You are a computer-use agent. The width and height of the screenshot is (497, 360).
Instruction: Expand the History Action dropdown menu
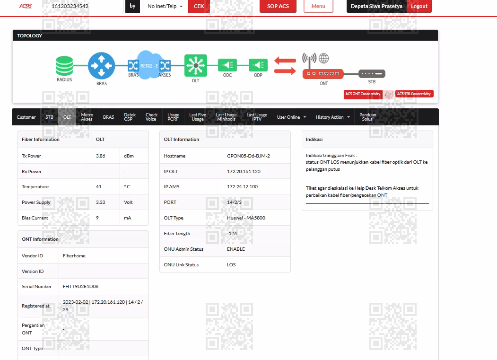point(333,117)
